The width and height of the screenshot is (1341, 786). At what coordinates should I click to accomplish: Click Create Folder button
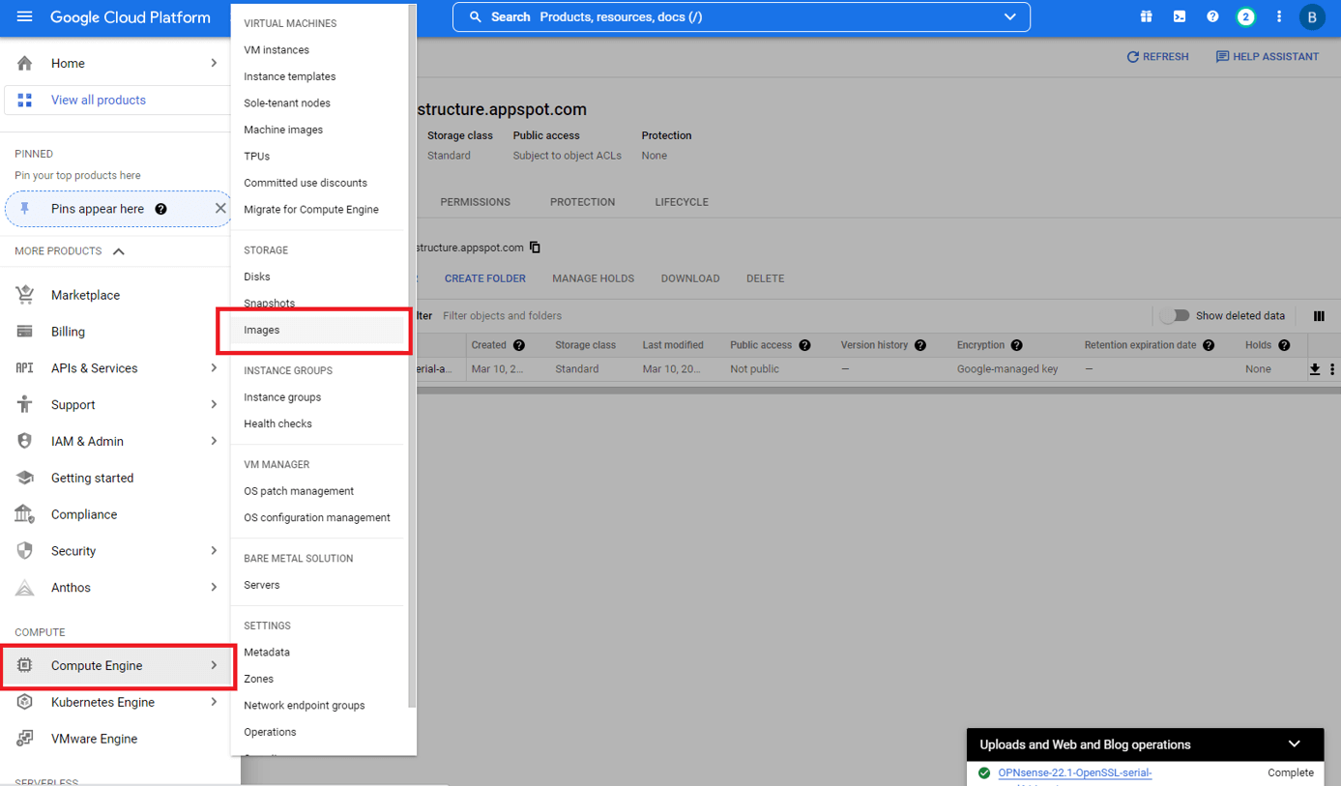click(485, 278)
